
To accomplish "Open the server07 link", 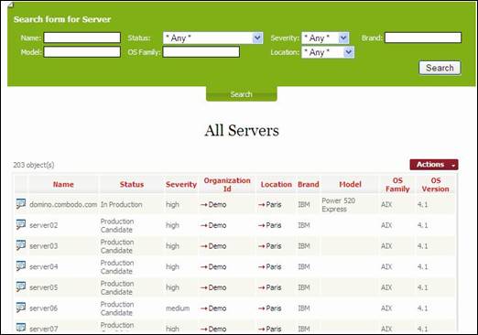I will click(44, 329).
